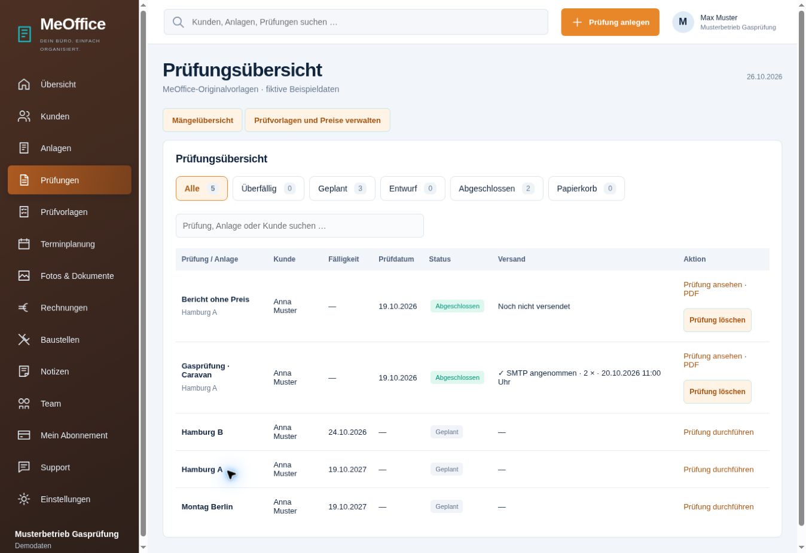806x553 pixels.
Task: Click the Mein Abonnement card icon
Action: tap(24, 435)
